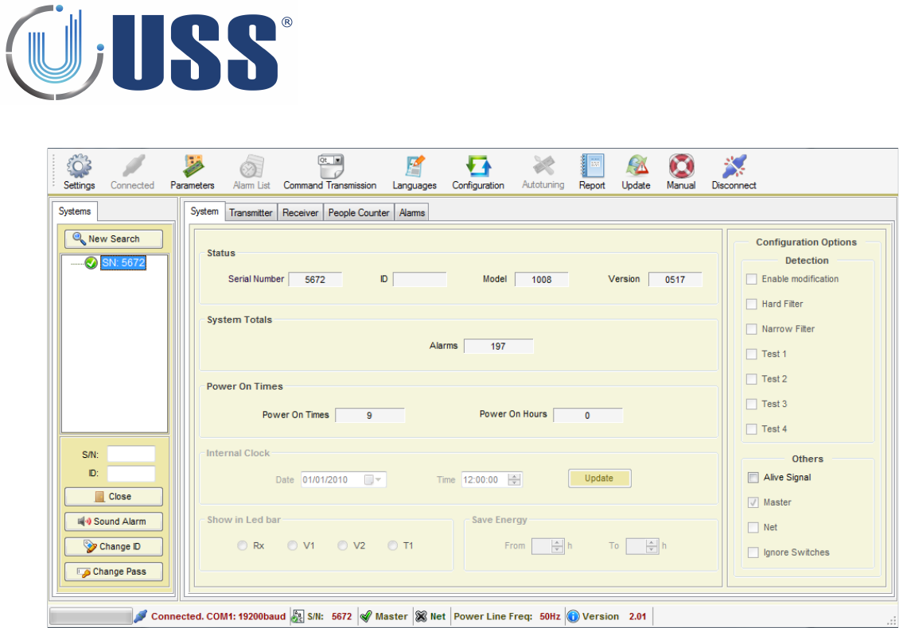The image size is (899, 628).
Task: Click the status bar progress bar
Action: (91, 617)
